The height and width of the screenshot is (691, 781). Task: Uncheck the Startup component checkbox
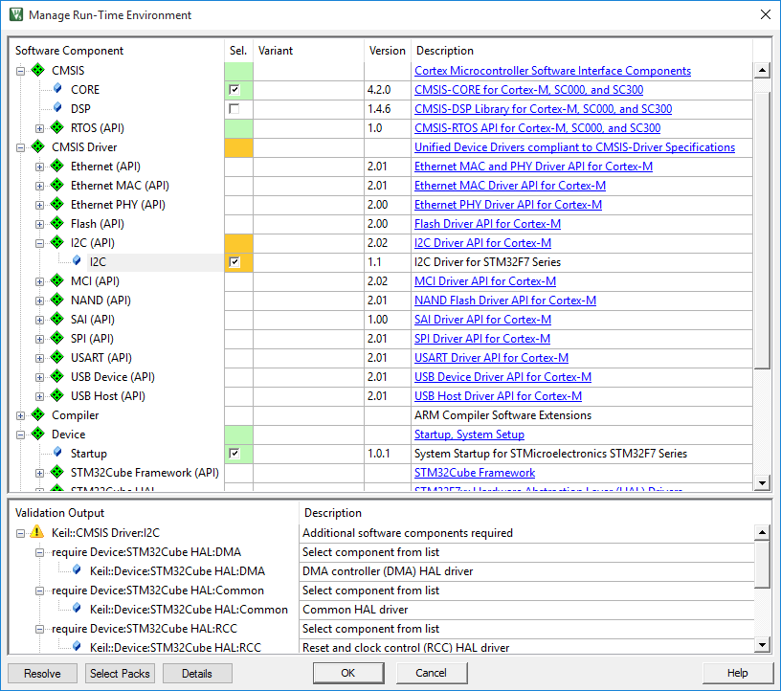(x=234, y=454)
